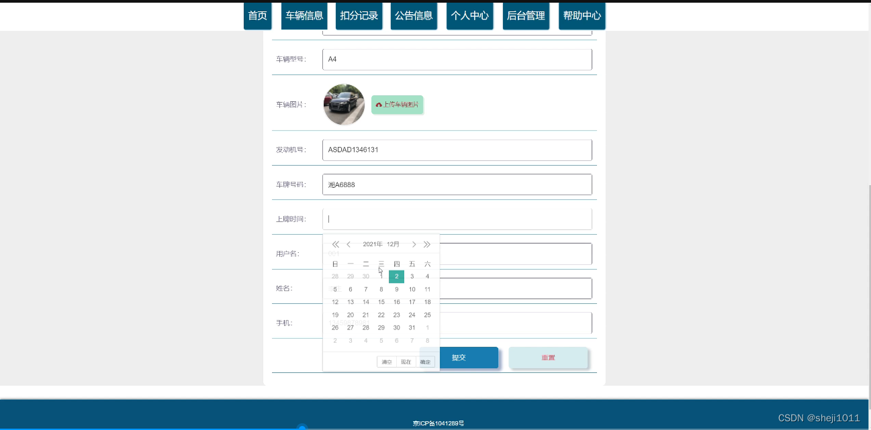The image size is (871, 430).
Task: Click the next-year double-arrow in datepicker
Action: point(427,244)
